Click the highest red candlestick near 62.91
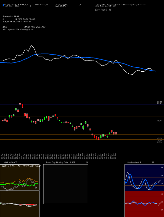This screenshot has width=164, height=217. tap(20, 104)
